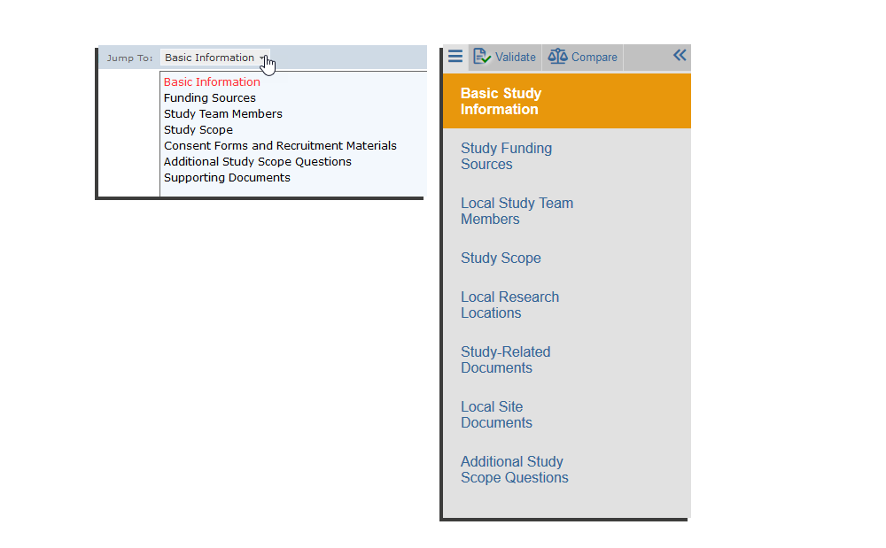This screenshot has width=886, height=548.
Task: Go to Study-Related Documents page
Action: 506,359
